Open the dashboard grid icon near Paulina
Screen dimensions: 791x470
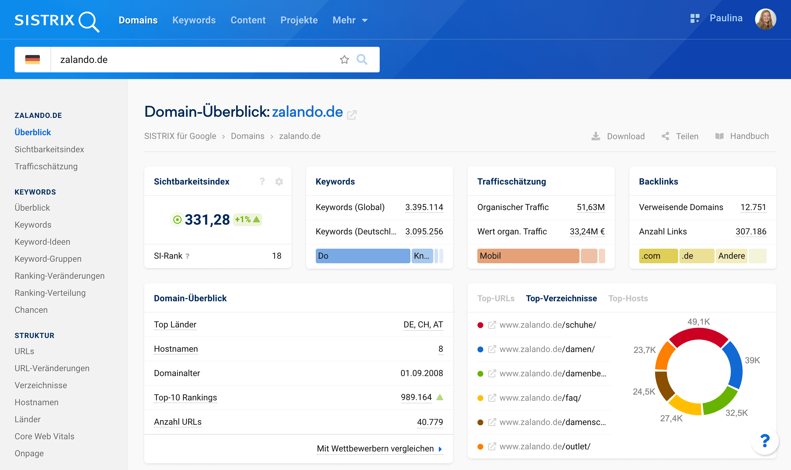[695, 18]
